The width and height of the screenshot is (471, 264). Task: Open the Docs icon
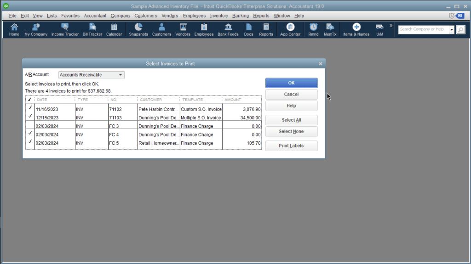point(248,30)
